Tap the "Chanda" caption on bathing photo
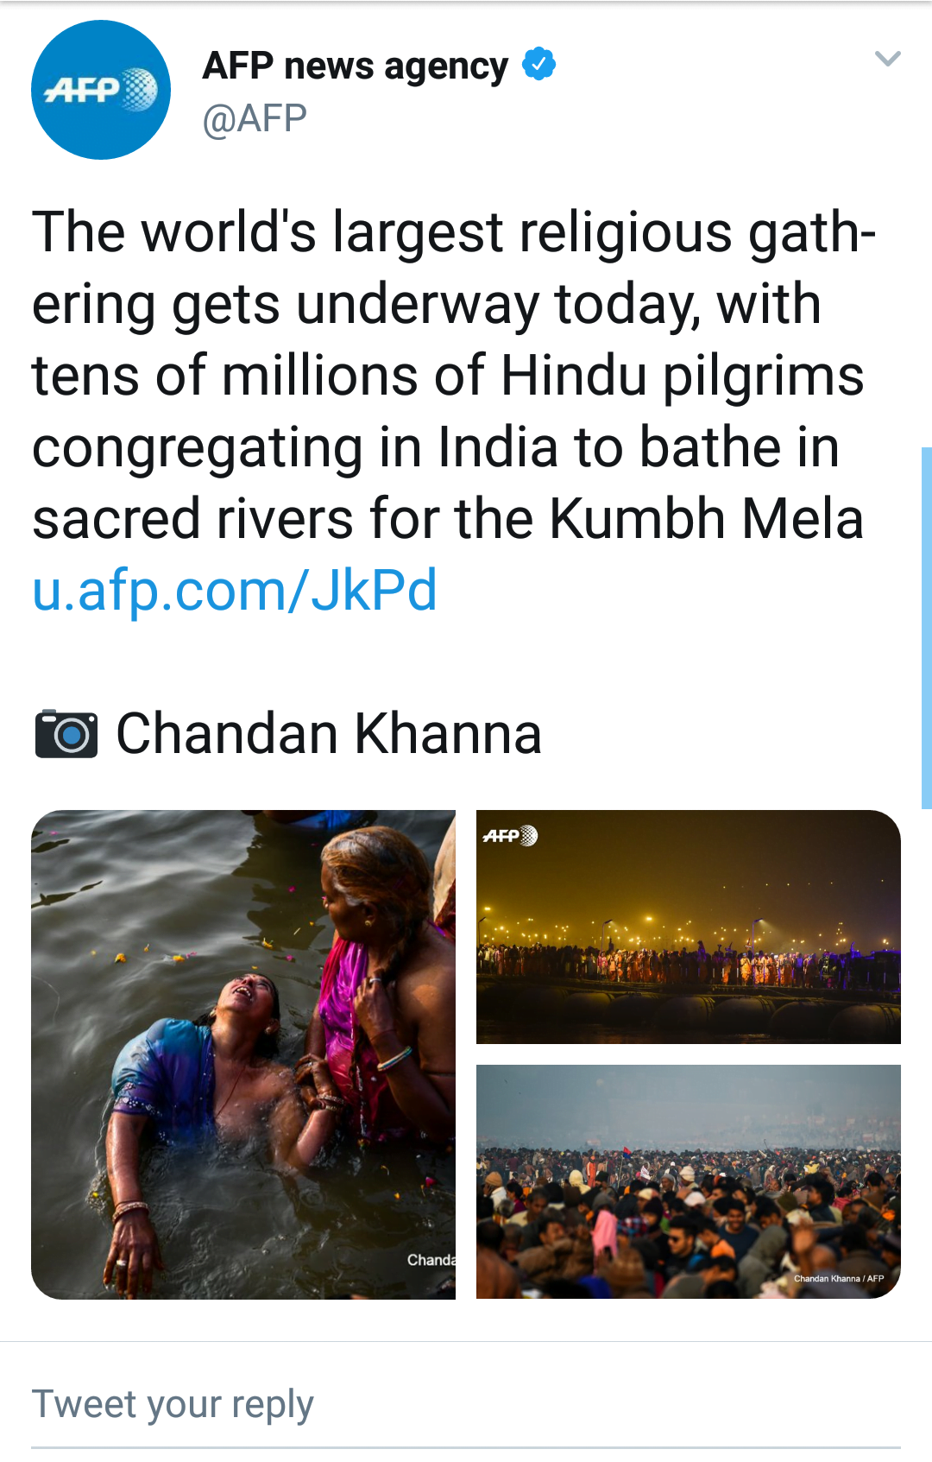Screen dimensions: 932x1462 click(x=431, y=1260)
